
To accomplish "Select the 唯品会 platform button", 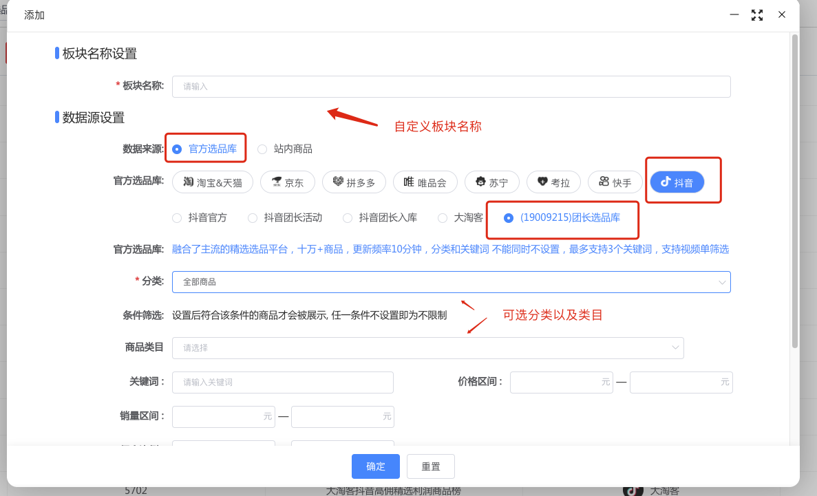I will (425, 182).
